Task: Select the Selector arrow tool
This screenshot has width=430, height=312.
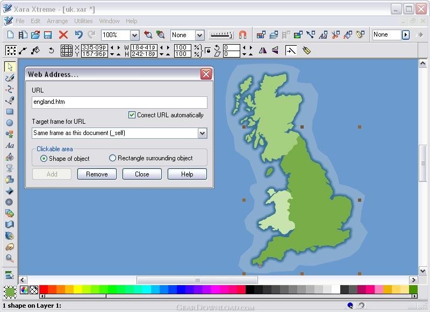Action: [x=10, y=67]
